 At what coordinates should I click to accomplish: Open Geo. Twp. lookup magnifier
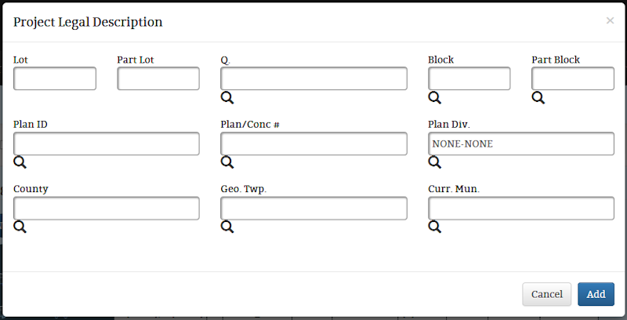point(227,227)
